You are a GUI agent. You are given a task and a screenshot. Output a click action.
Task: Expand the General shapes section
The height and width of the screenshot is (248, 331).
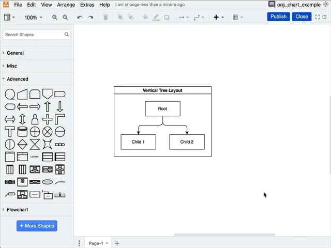(x=15, y=53)
